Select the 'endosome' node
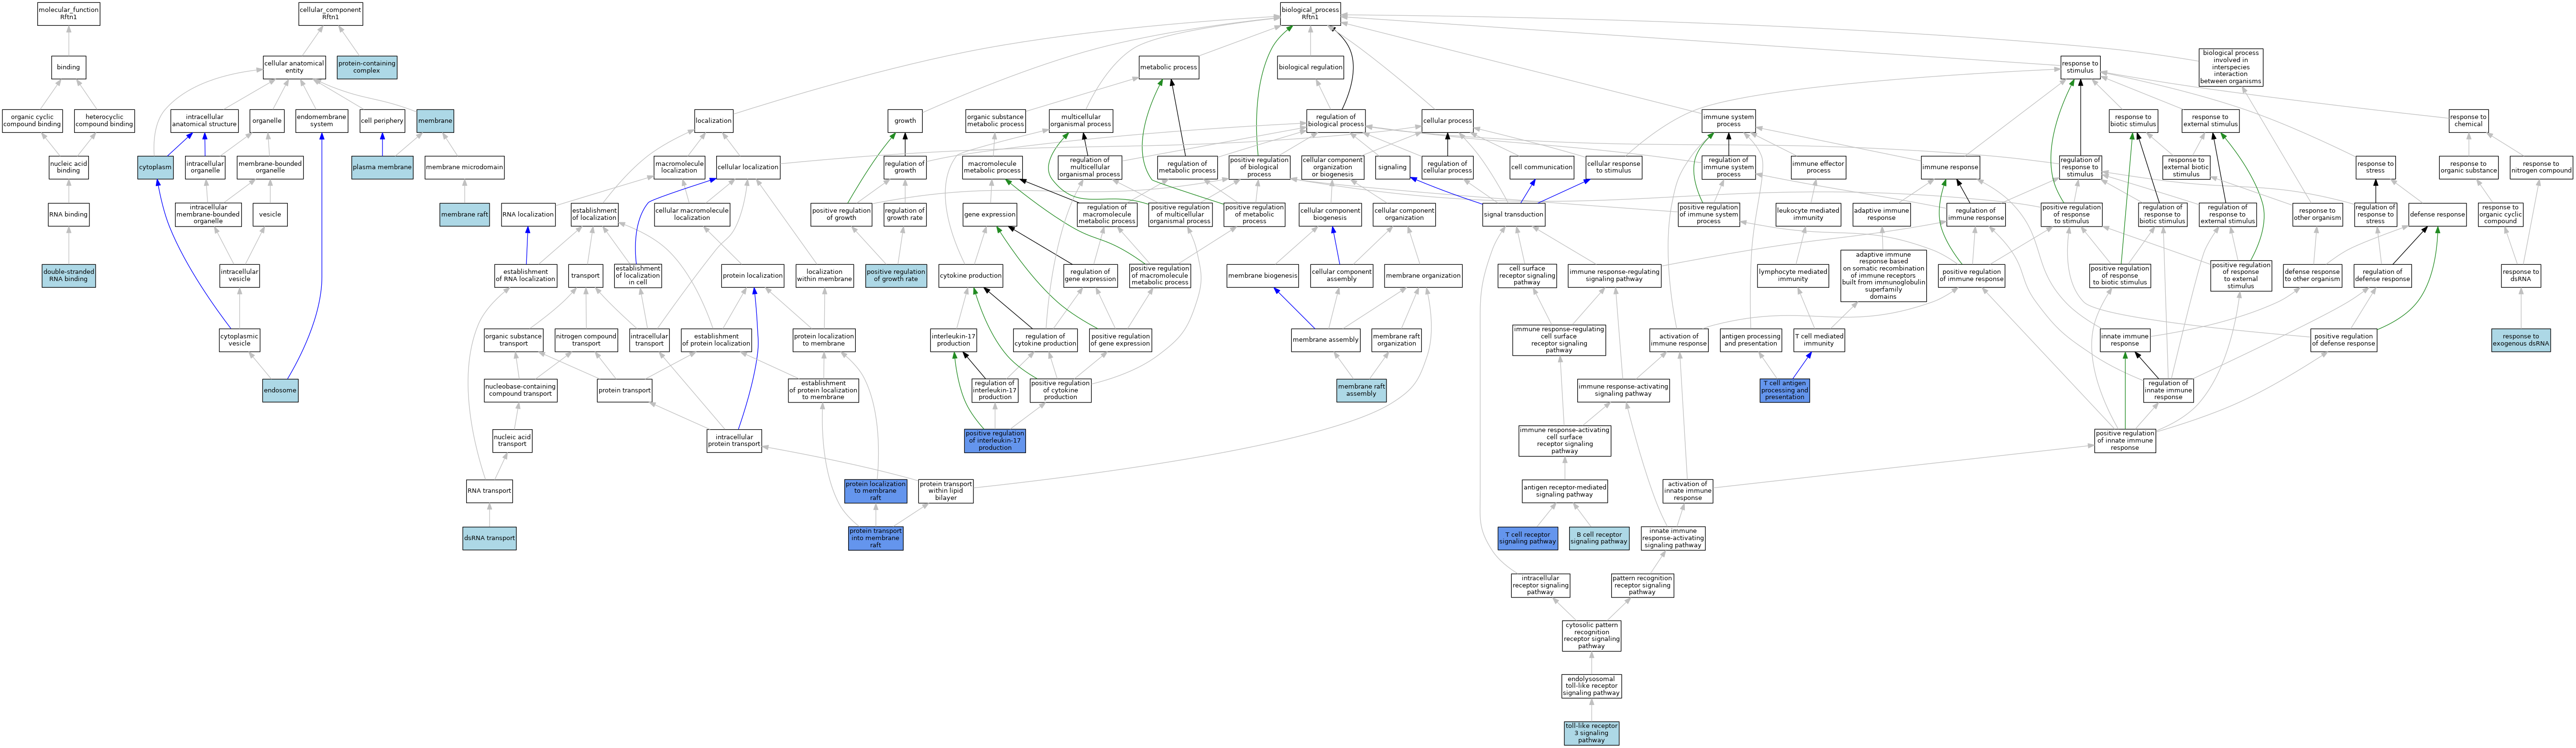This screenshot has height=748, width=2576. coord(280,390)
